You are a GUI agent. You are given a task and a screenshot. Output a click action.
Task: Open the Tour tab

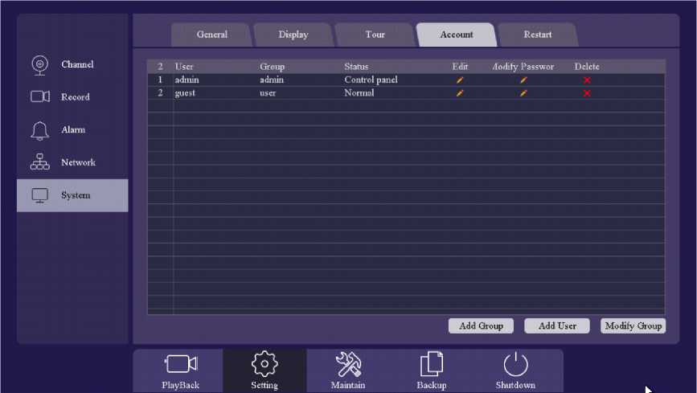(x=375, y=35)
